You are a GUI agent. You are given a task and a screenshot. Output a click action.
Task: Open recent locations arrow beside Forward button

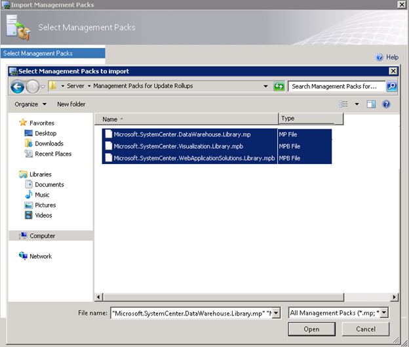(43, 87)
